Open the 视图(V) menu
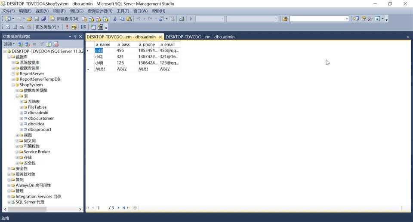413x222 pixels. (42, 11)
